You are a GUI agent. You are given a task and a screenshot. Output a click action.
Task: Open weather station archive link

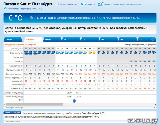pyautogui.click(x=123, y=4)
